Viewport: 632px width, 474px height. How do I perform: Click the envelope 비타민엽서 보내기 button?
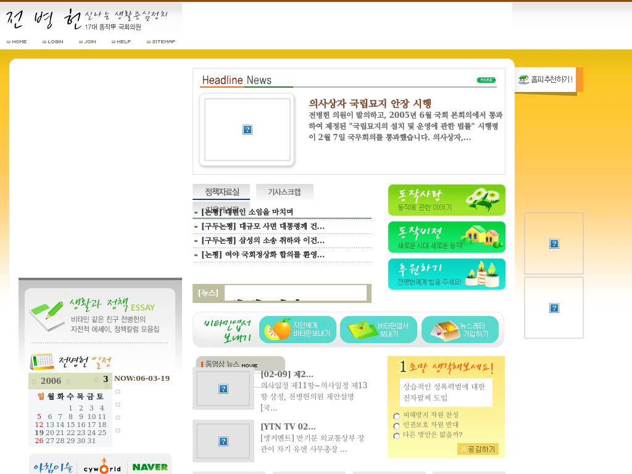(378, 330)
